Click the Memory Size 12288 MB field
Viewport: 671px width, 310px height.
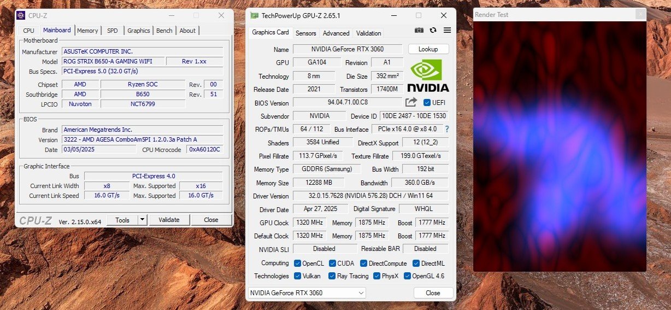click(319, 183)
